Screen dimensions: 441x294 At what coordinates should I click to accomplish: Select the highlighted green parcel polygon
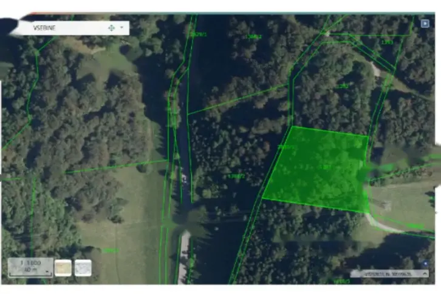coord(316,169)
